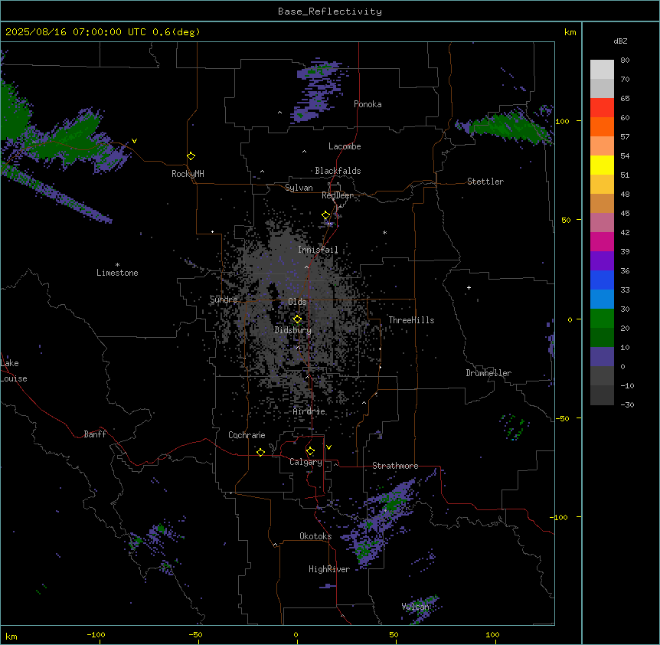Screen dimensions: 660x645
Task: Click the Strathmore label
Action: (x=395, y=466)
